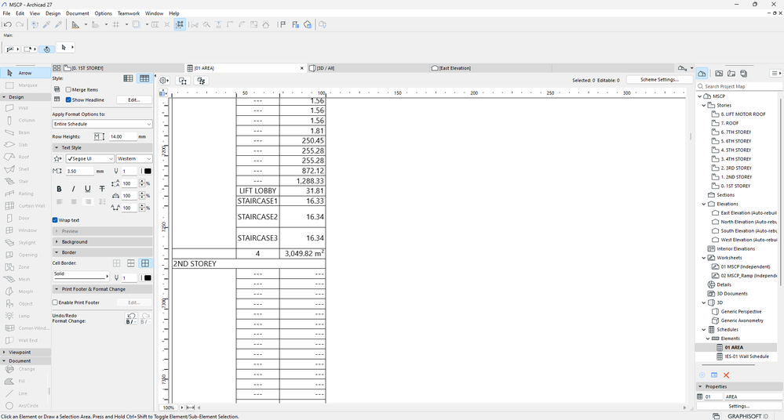Click the Bold text format icon
Viewport: 784px width, 420px height.
[59, 189]
